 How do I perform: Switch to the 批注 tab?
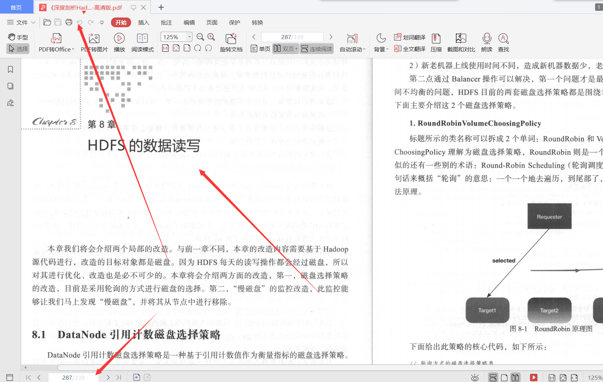pyautogui.click(x=166, y=22)
